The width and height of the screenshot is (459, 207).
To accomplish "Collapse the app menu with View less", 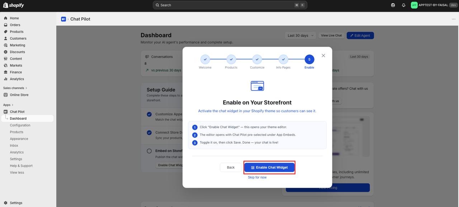I will 17,173.
